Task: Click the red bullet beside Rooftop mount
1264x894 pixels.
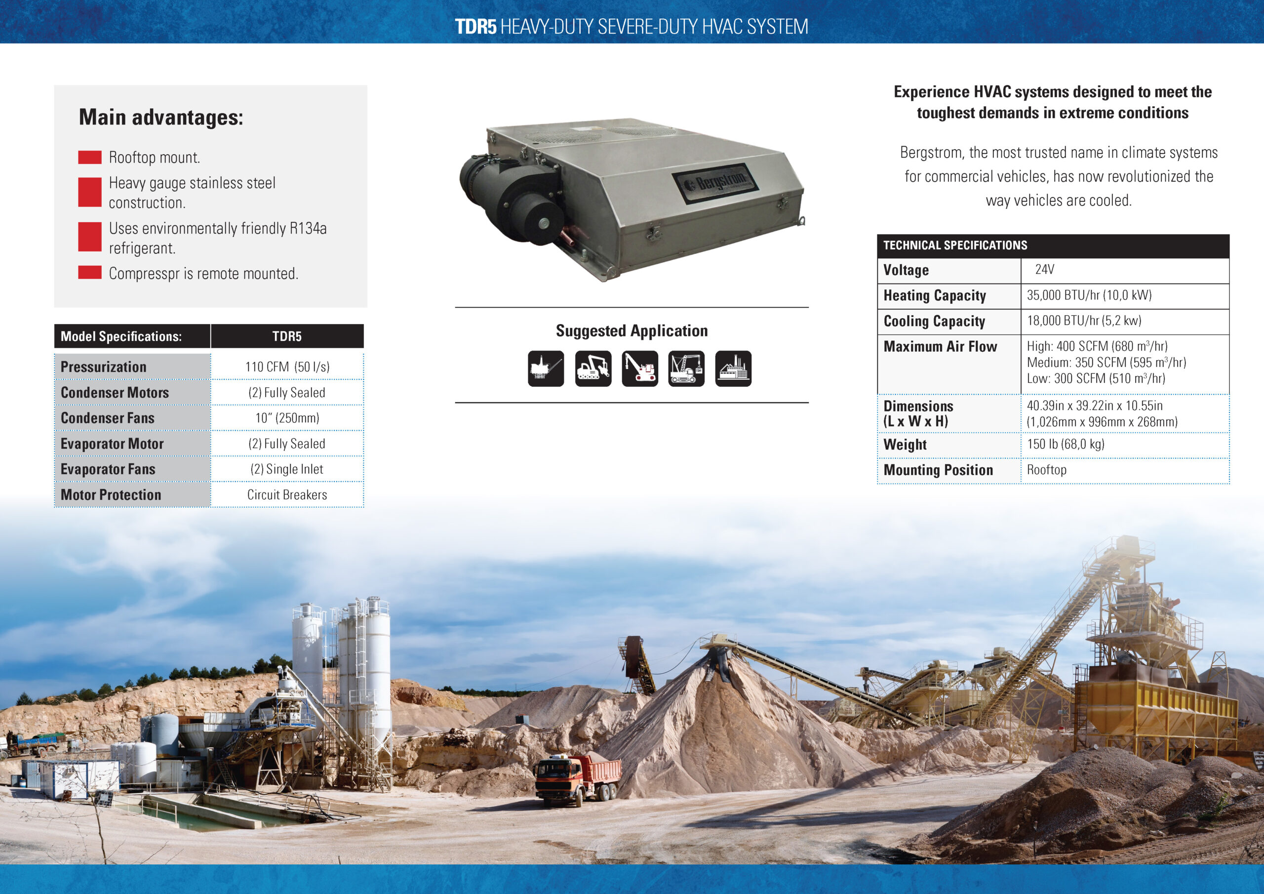Action: click(x=90, y=158)
